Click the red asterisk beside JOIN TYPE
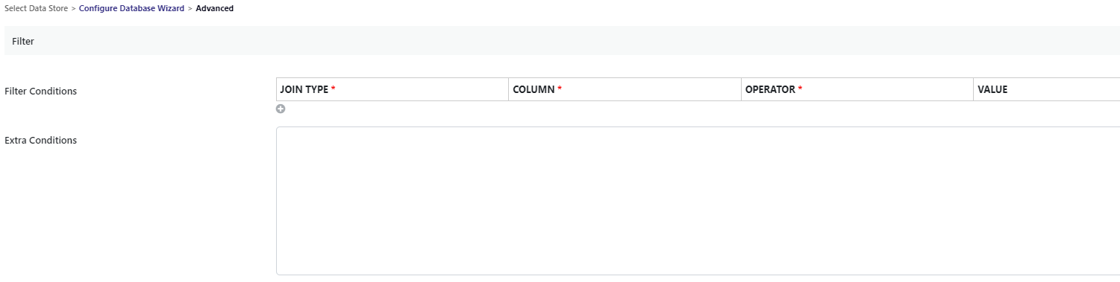The width and height of the screenshot is (1120, 282). click(334, 89)
